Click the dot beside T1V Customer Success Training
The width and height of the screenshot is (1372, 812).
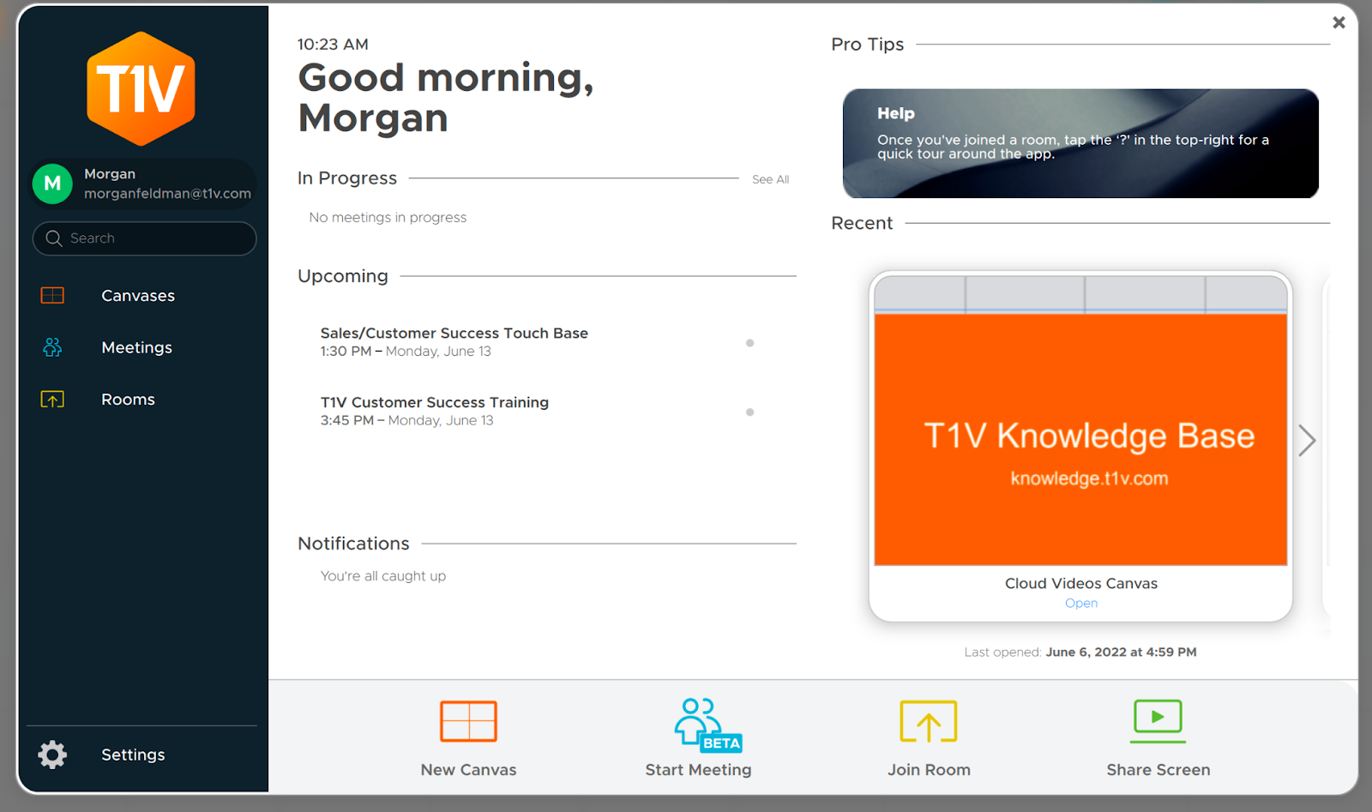pyautogui.click(x=749, y=412)
